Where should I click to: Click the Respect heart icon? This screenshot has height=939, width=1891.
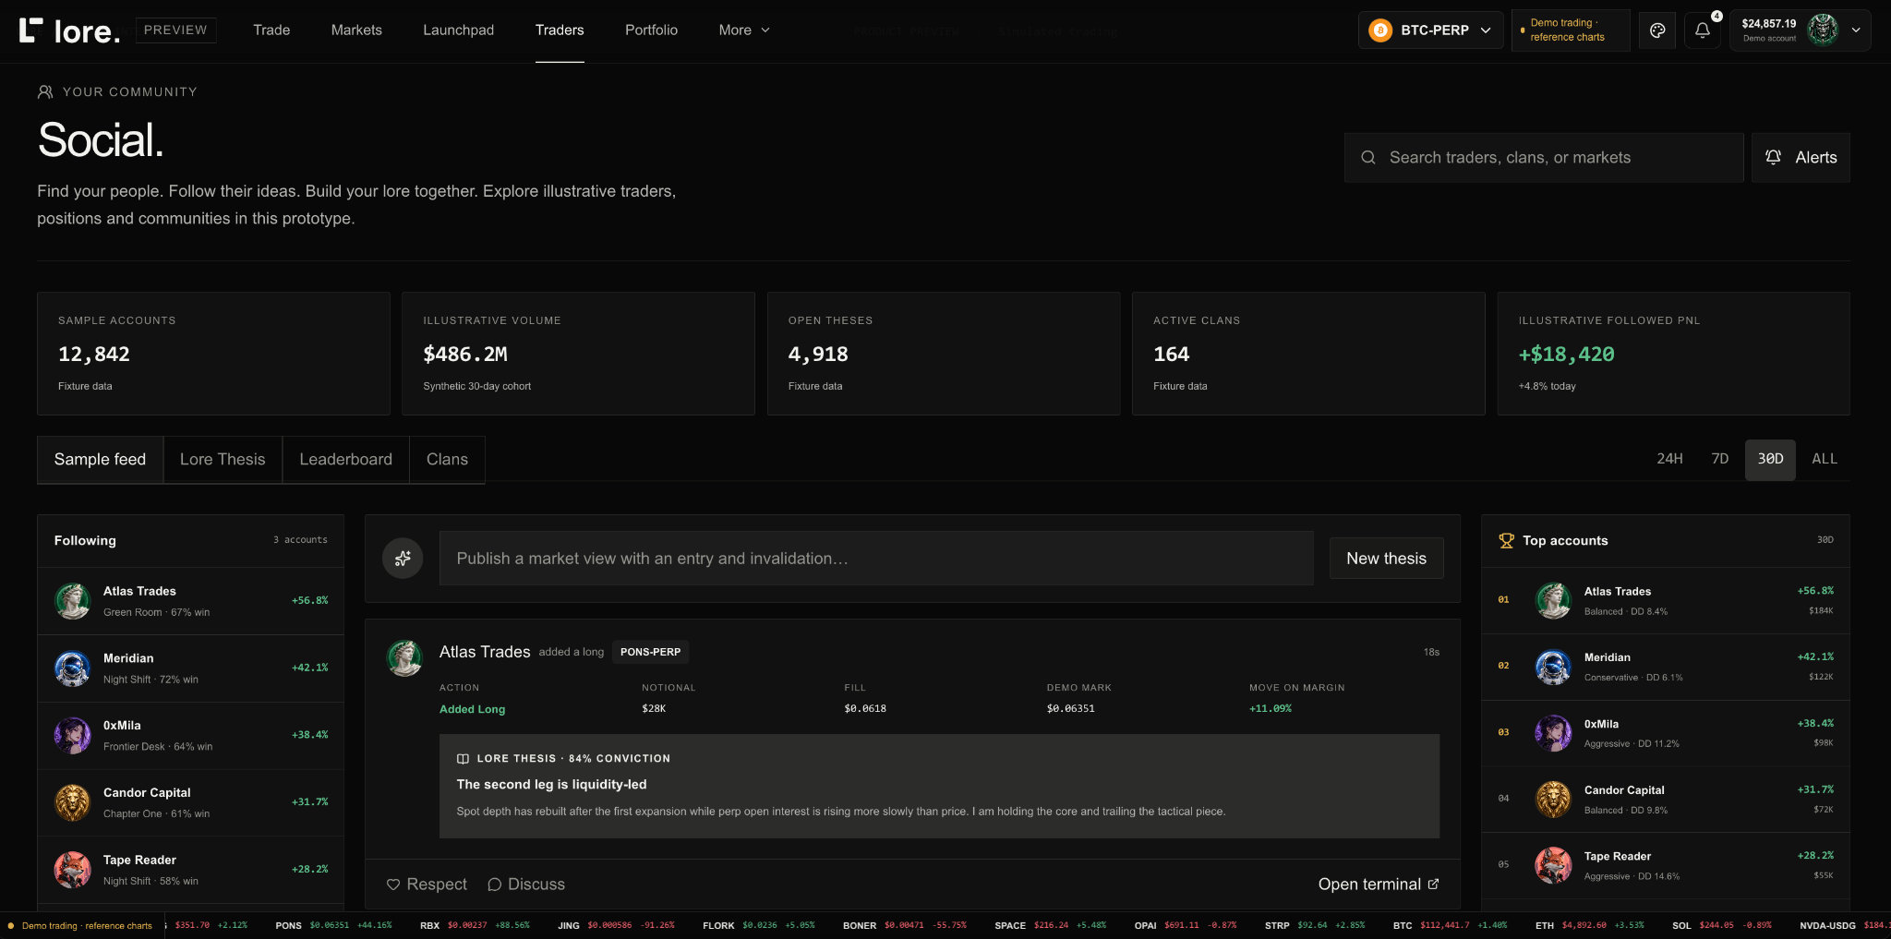[393, 885]
